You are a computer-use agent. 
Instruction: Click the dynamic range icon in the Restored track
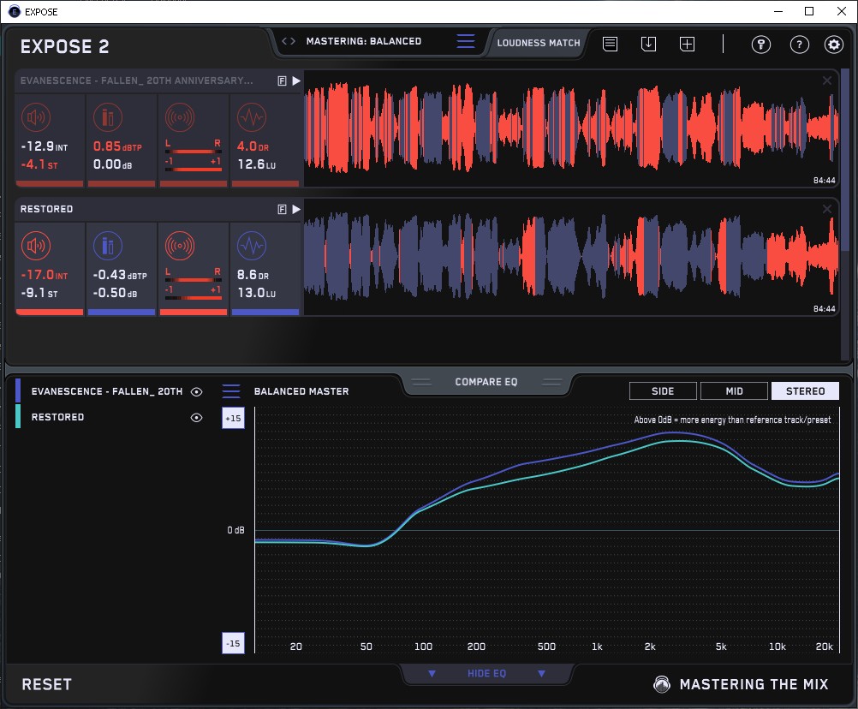(x=252, y=246)
